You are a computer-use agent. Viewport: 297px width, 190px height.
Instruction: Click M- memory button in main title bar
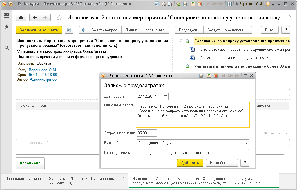[221, 4]
